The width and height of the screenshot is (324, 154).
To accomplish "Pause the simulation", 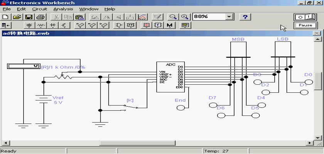I will coord(305,25).
